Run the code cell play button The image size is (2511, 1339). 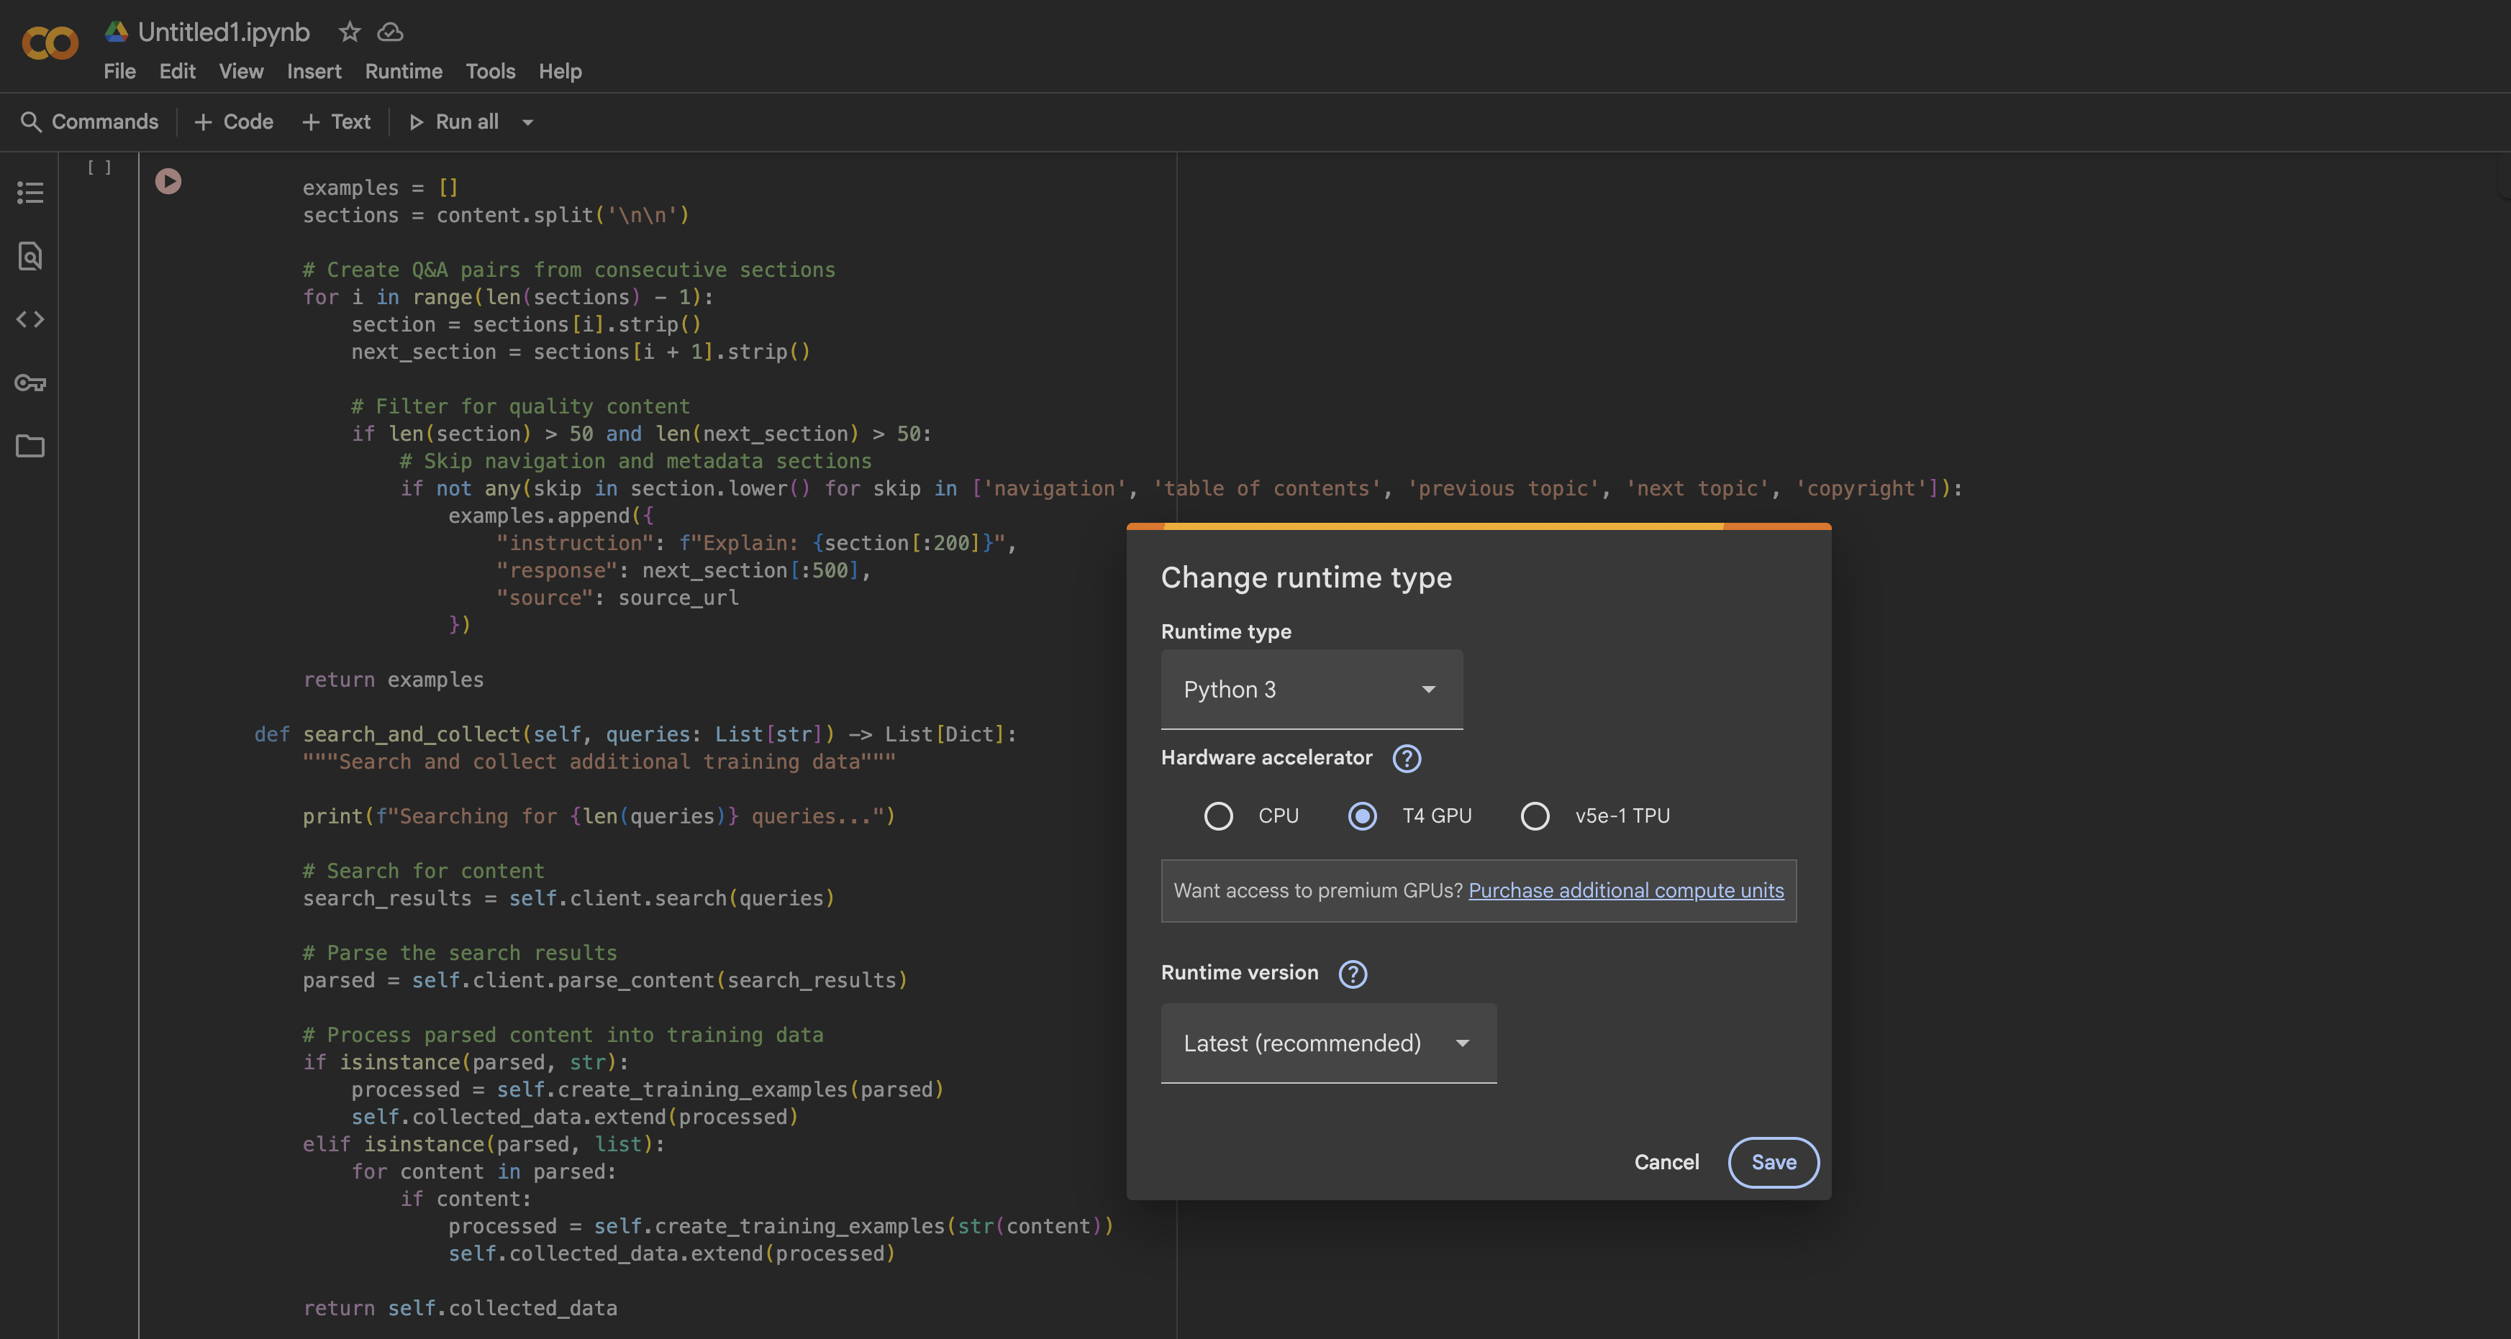pos(168,181)
